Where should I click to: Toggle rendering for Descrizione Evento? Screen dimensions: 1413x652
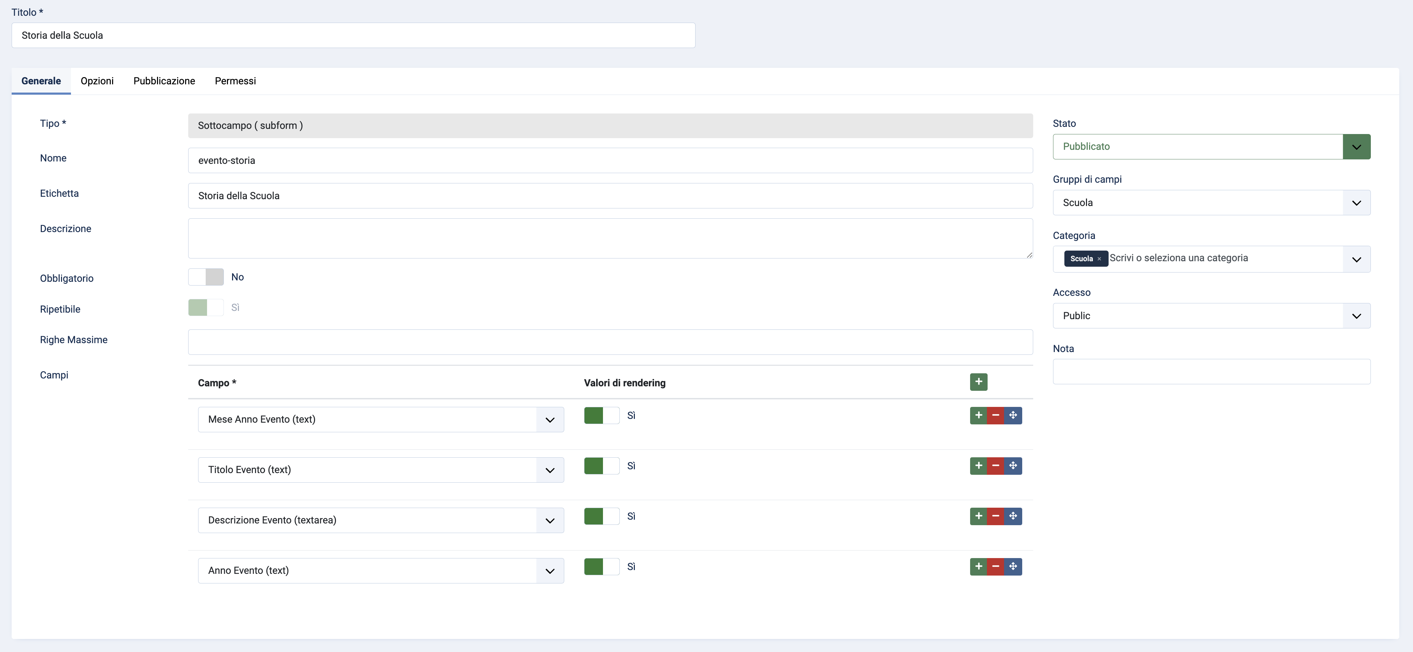click(602, 517)
